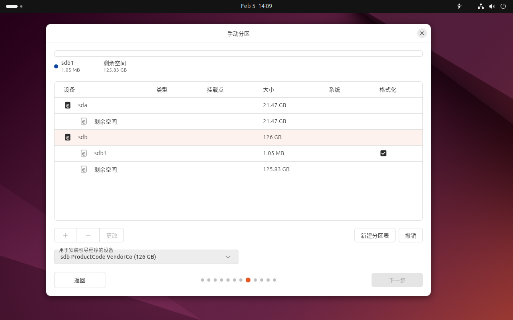Select the sdb device row
513x320 pixels.
[x=238, y=137]
